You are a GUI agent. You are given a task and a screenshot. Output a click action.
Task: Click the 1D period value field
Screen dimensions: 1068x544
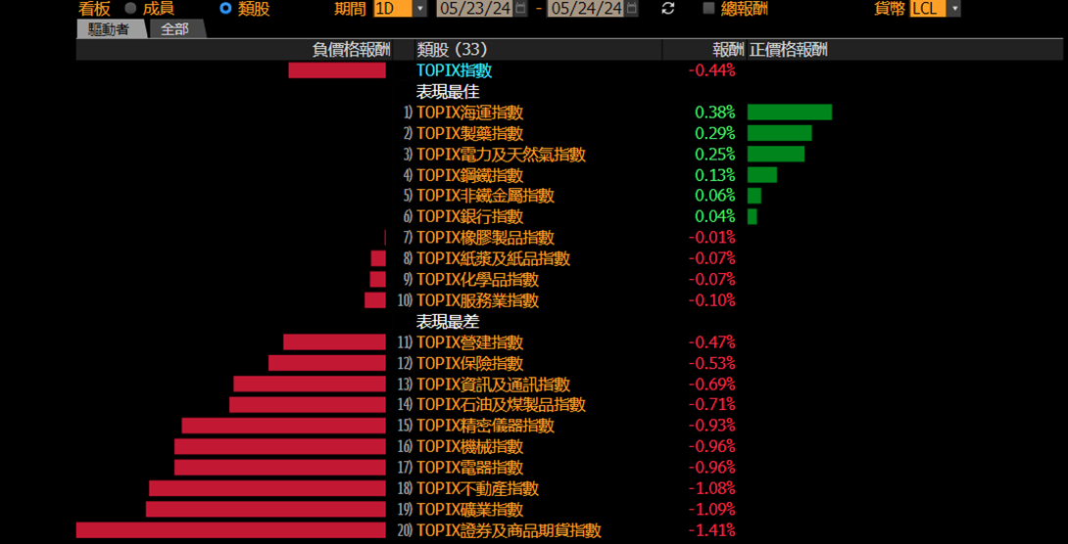coord(392,9)
